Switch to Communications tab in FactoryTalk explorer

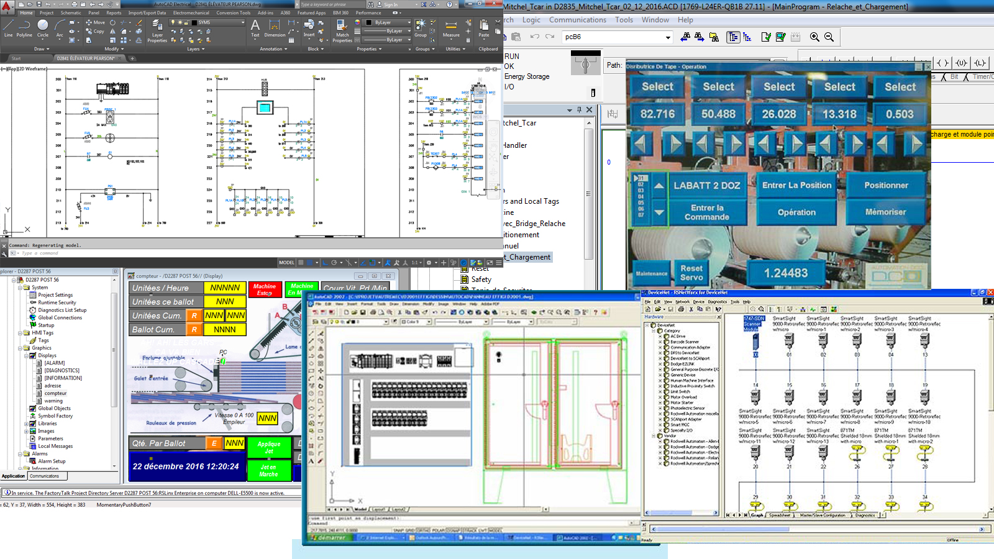[x=45, y=476]
